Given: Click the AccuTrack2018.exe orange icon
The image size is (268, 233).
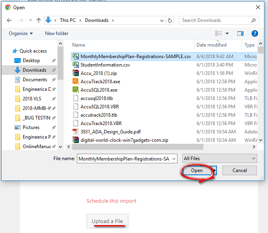Looking at the screenshot, I should [75, 81].
